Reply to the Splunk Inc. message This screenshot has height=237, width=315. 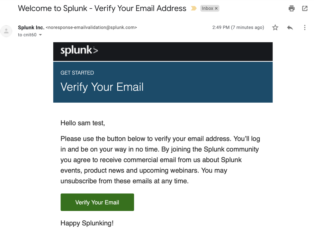pyautogui.click(x=290, y=28)
